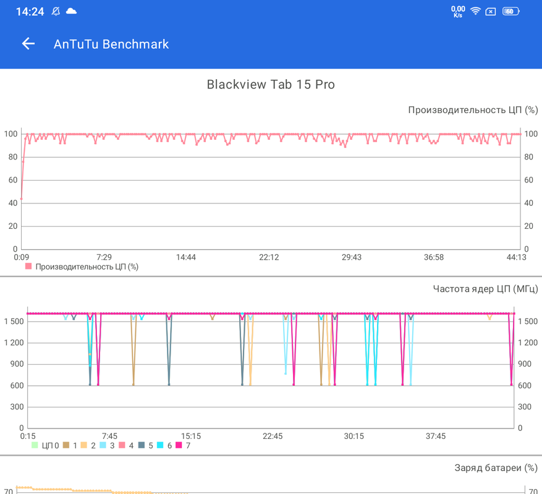Tap the muted notifications bell icon

pyautogui.click(x=56, y=11)
